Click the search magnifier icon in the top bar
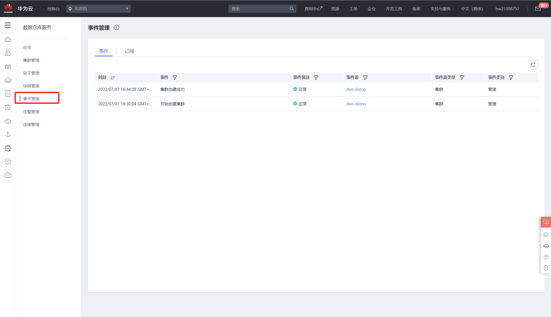The image size is (551, 317). click(292, 8)
